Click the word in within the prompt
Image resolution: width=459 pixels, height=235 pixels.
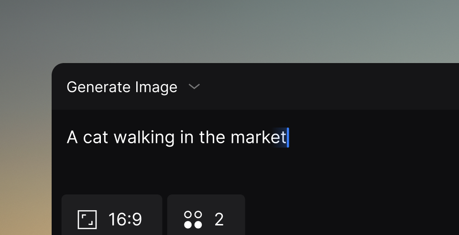click(186, 138)
